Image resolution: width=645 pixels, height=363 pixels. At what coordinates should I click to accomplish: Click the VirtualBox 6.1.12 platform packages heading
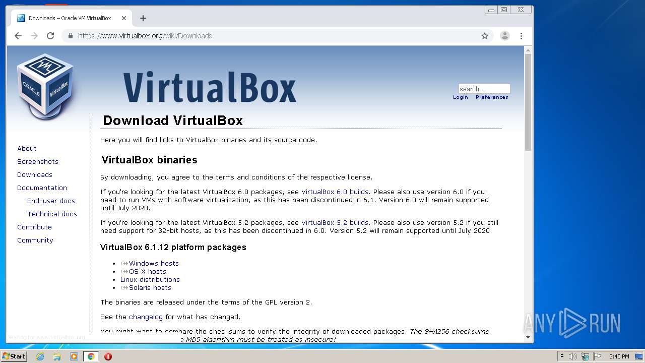[x=173, y=248]
